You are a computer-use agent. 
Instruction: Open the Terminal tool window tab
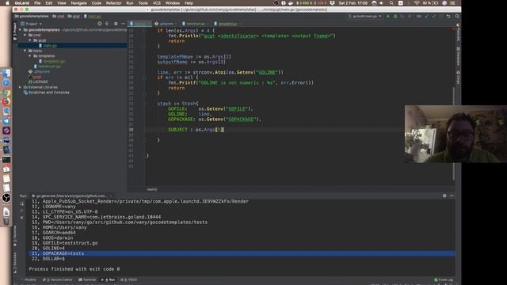[x=87, y=279]
